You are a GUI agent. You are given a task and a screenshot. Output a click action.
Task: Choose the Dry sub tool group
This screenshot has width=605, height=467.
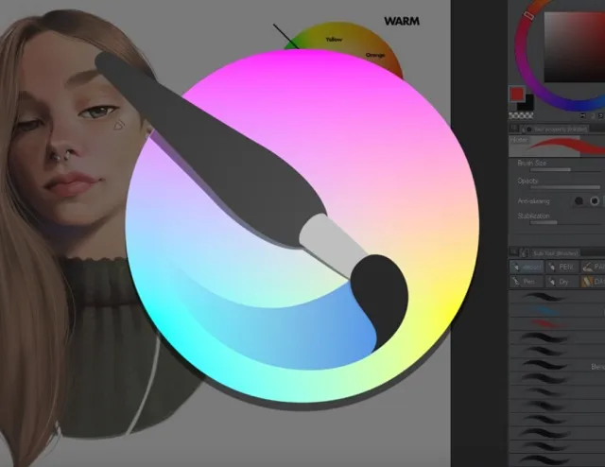click(x=561, y=282)
